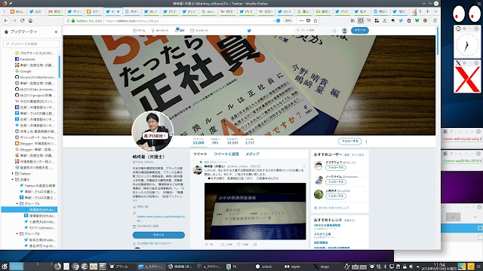Collapse the グループA bookmark folder

17,203
